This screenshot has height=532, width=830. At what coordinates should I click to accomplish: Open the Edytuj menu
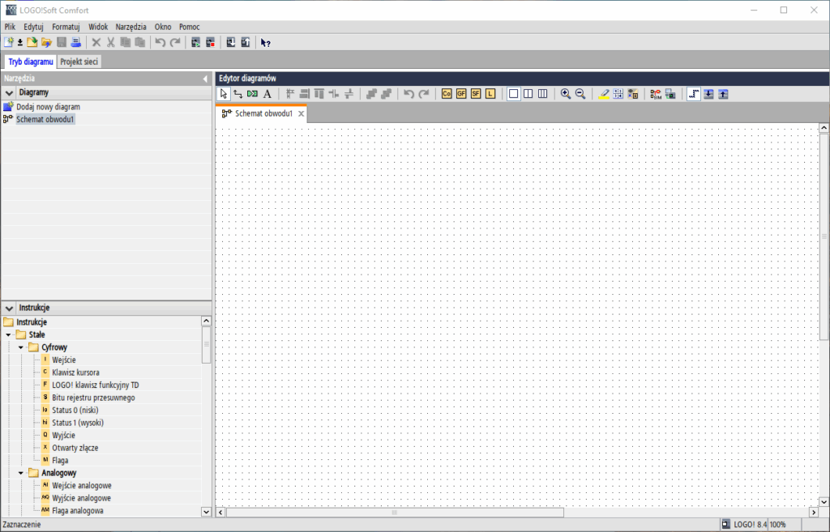(x=33, y=27)
